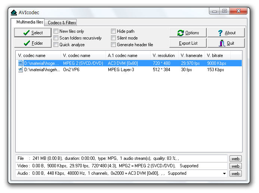Screen dimensions: 259x193
Task: Toggle the Silent mode checkbox
Action: 113,38
